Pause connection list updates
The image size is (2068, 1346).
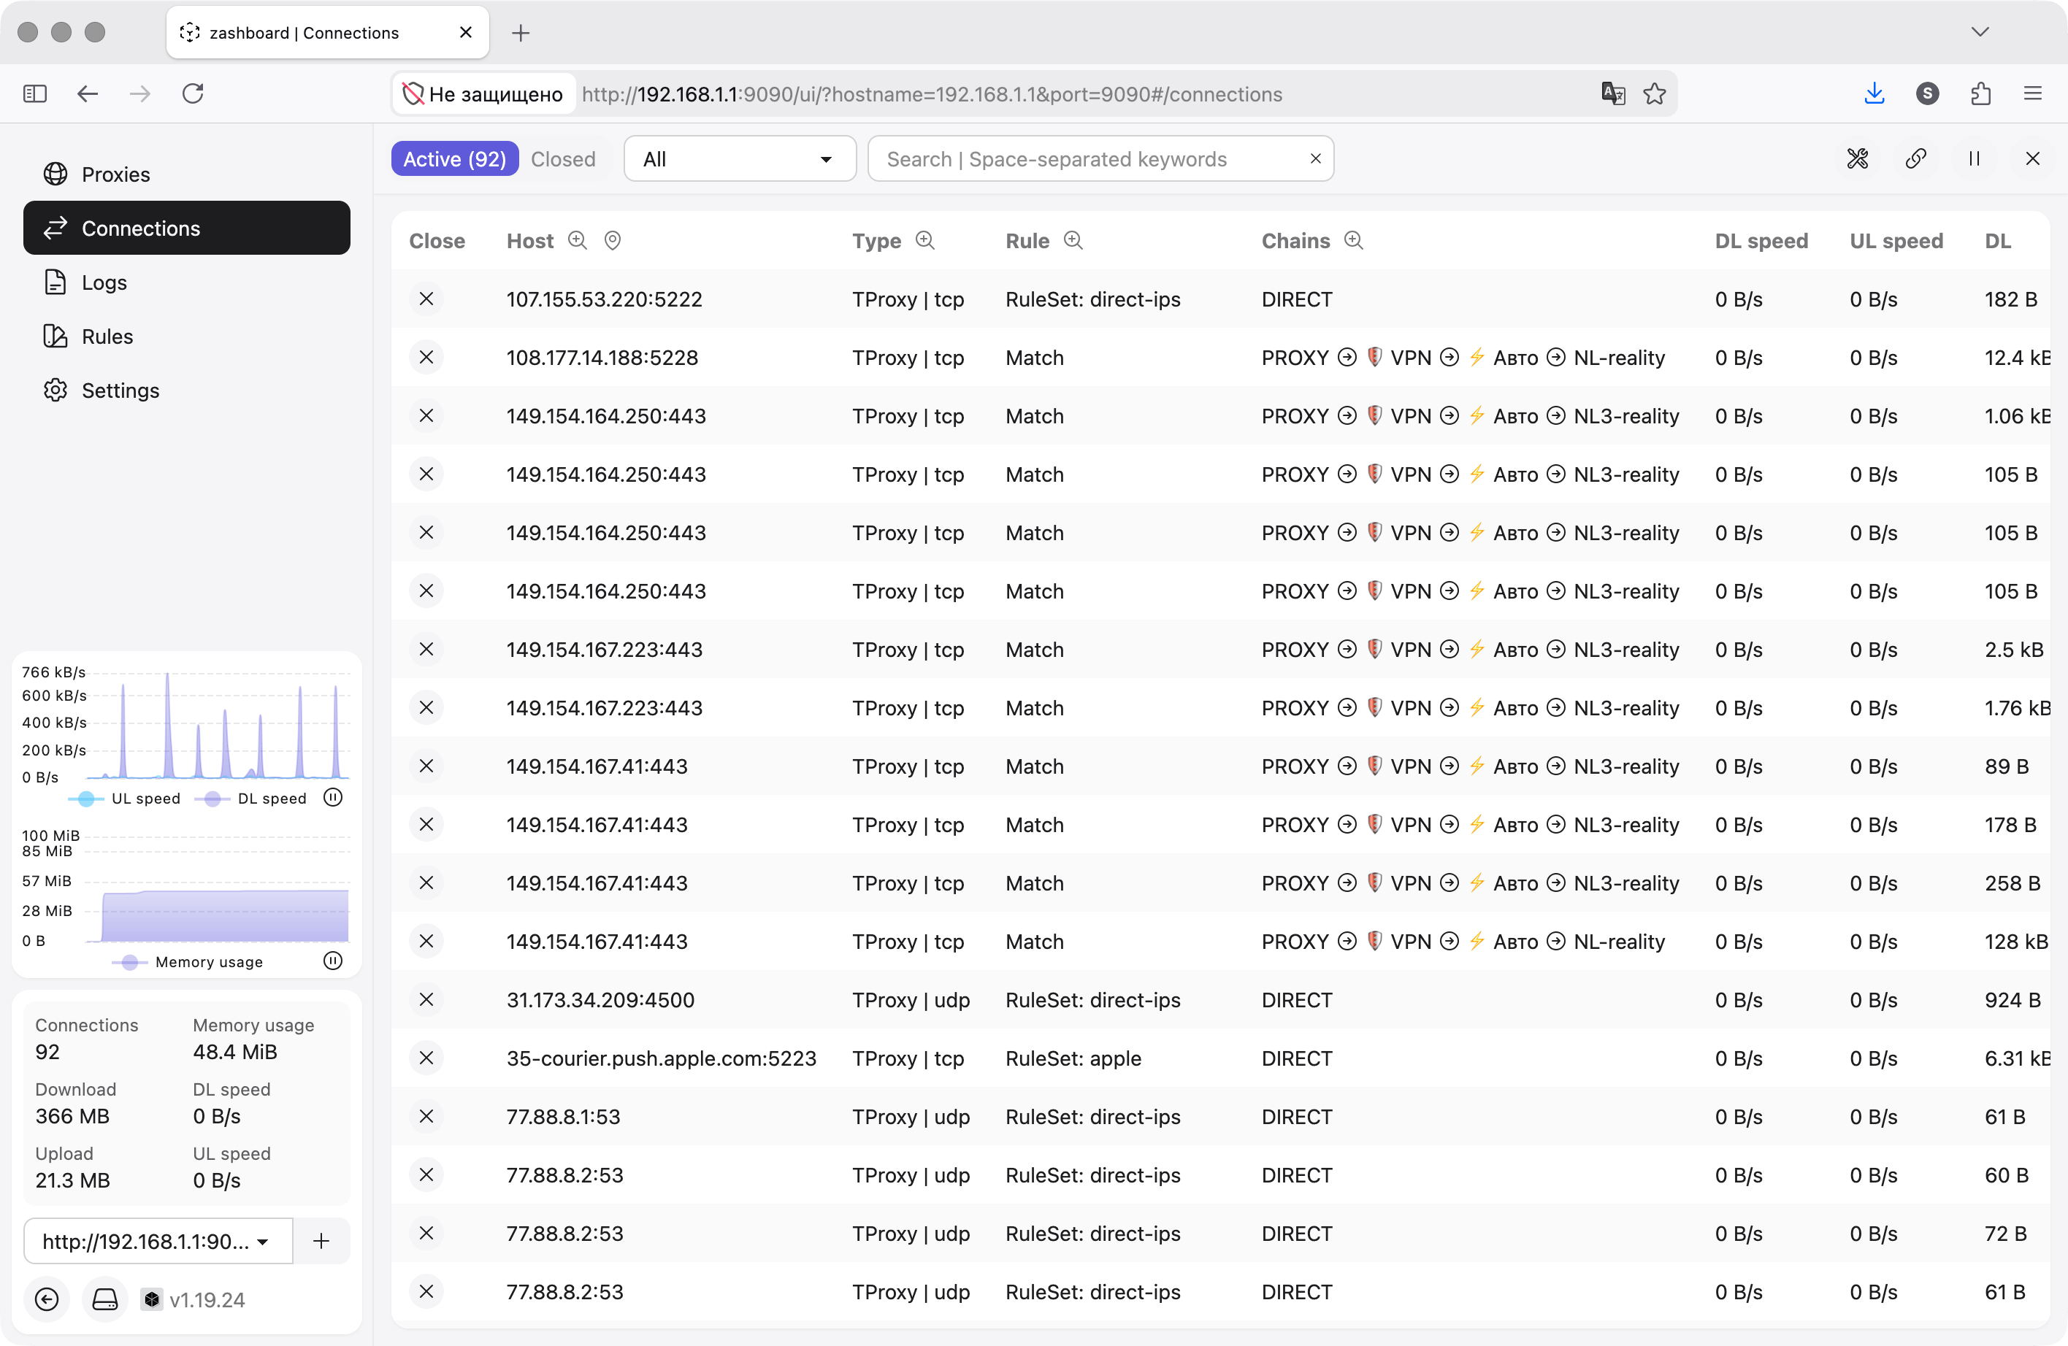[x=1974, y=159]
